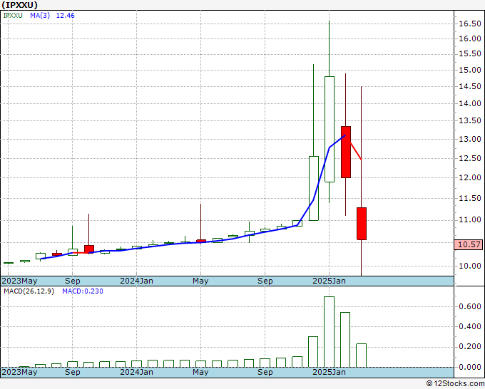Click the 0.000 MACD axis label
Image resolution: width=485 pixels, height=389 pixels.
click(470, 367)
